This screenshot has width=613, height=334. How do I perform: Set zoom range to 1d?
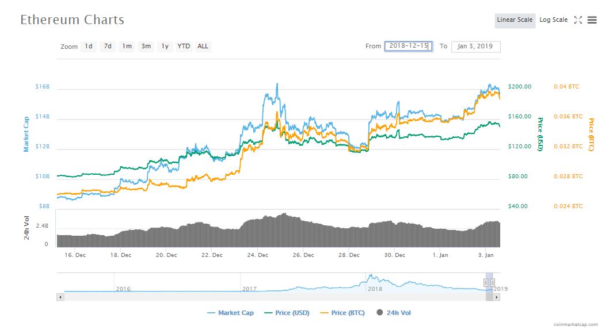coord(88,47)
